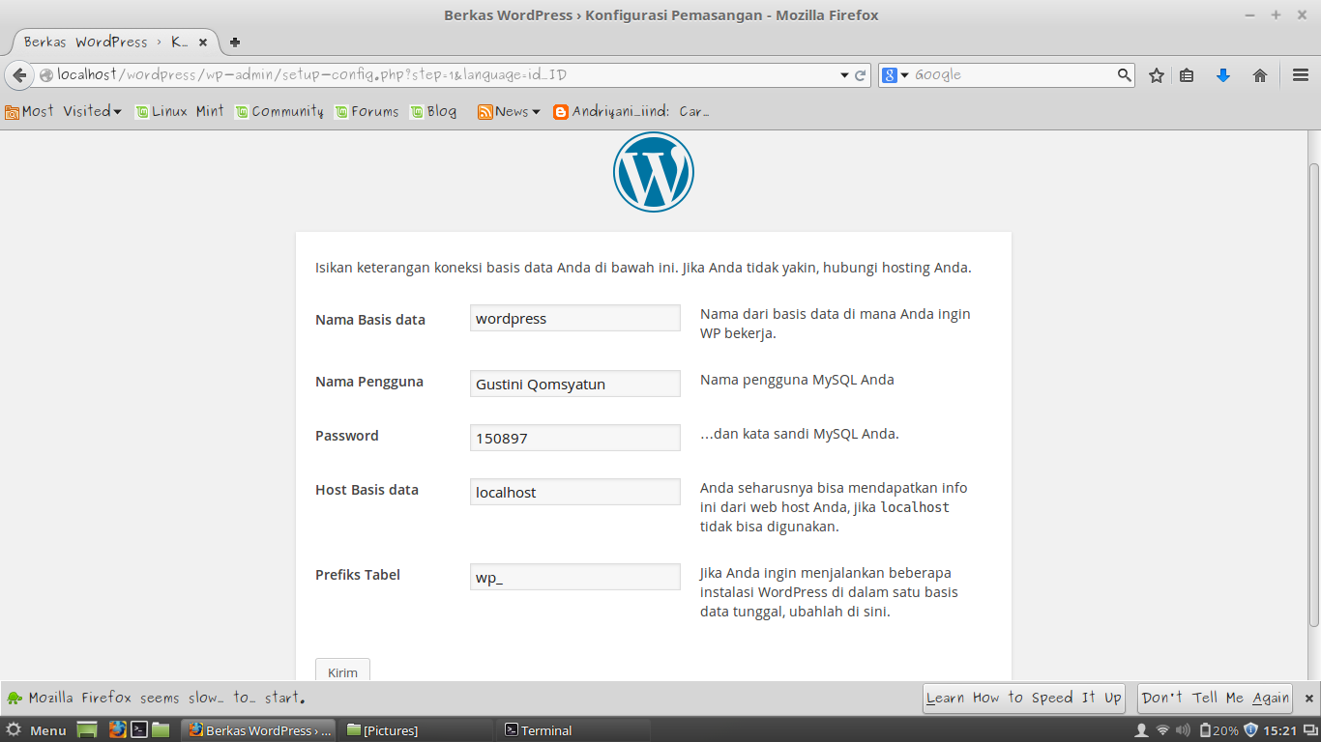The width and height of the screenshot is (1321, 742).
Task: Dismiss the slow start notification bar
Action: (1308, 698)
